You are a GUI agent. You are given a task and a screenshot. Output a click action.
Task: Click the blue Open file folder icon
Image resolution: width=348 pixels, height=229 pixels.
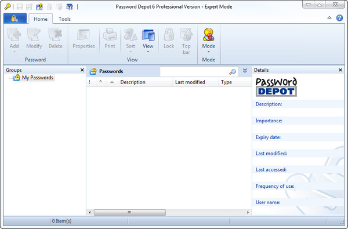point(39,6)
